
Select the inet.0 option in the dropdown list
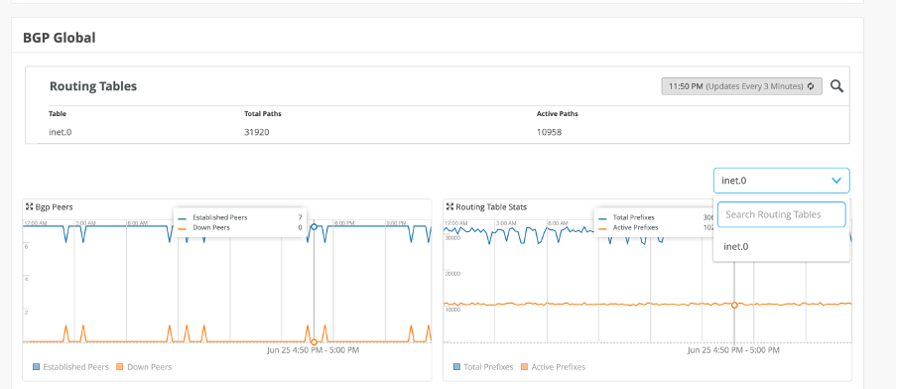pyautogui.click(x=781, y=246)
